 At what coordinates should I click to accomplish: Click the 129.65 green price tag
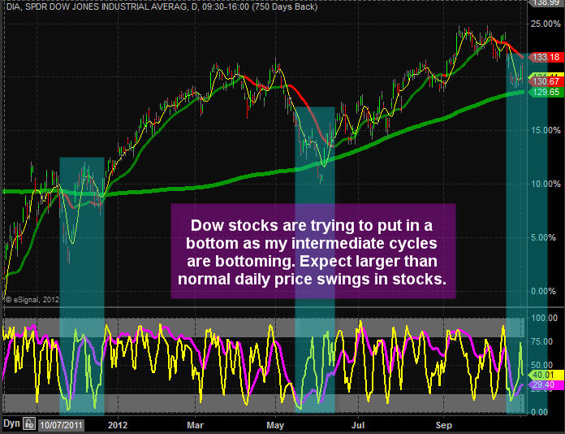coord(546,92)
